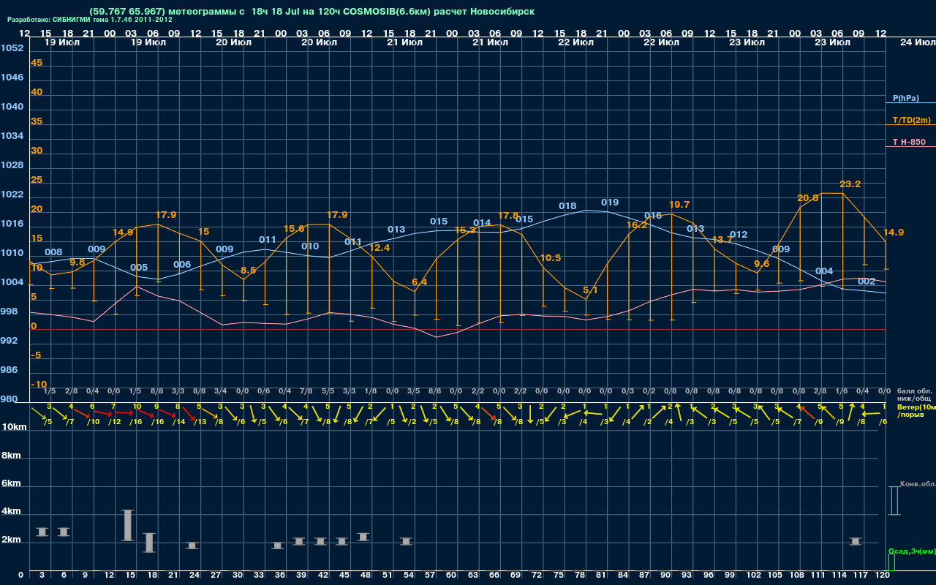
Task: Click the 4km height label
Action: 11,513
